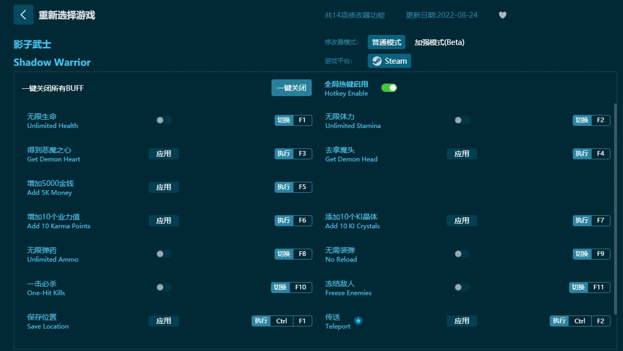Image resolution: width=623 pixels, height=351 pixels.
Task: Click the Shadow Warrior game title
Action: (x=52, y=62)
